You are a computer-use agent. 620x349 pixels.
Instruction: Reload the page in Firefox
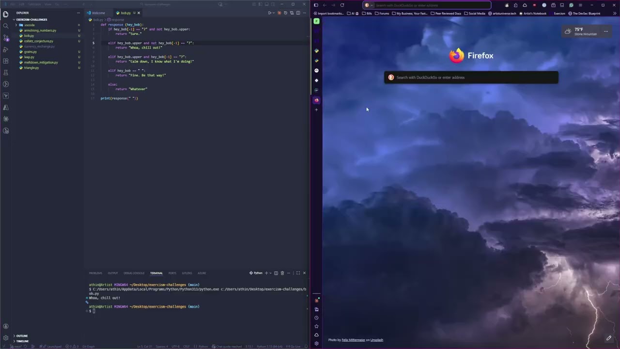tap(342, 5)
